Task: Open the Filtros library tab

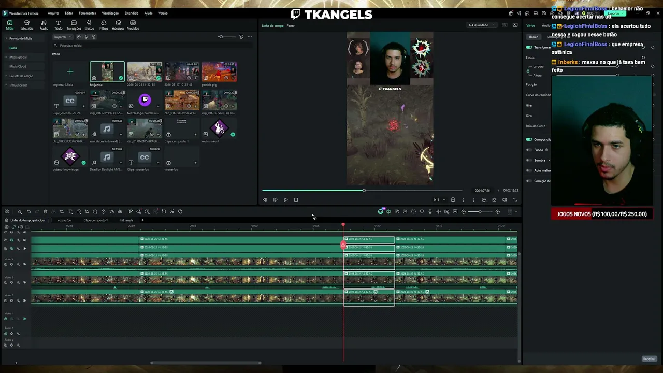Action: (104, 25)
